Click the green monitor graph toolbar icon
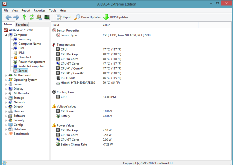The width and height of the screenshot is (233, 165). (x=47, y=17)
